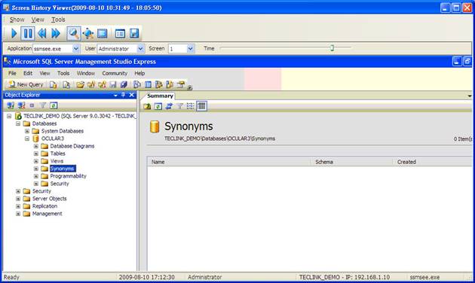Expand the Database Diagrams folder

click(36, 146)
